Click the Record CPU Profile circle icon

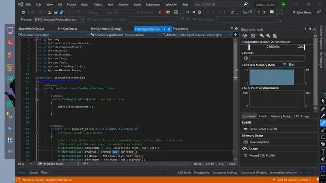point(246,155)
